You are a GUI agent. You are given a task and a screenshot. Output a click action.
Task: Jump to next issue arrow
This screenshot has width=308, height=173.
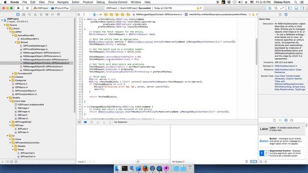click(x=257, y=14)
